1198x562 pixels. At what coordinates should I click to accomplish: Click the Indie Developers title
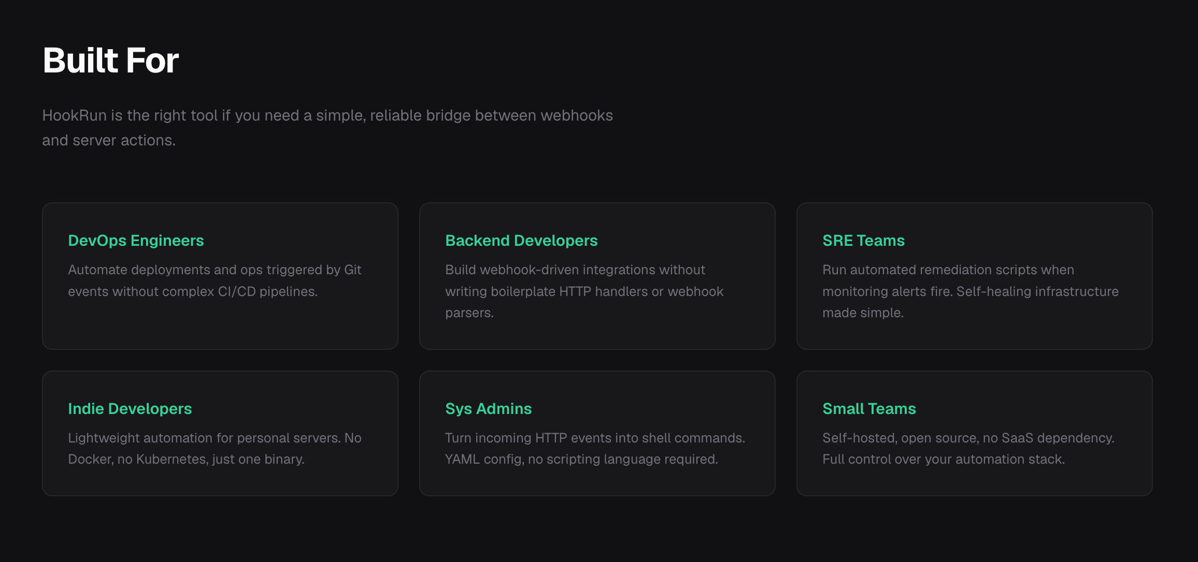tap(130, 409)
